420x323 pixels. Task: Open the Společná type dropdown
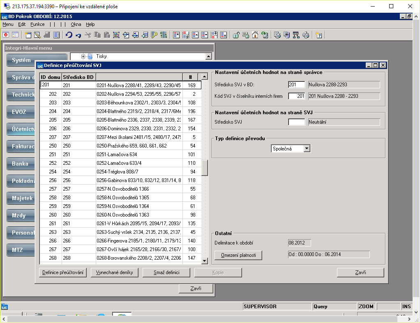(x=307, y=148)
